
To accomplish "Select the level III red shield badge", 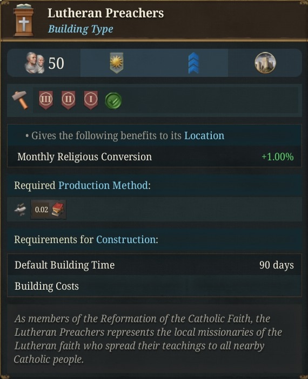I will click(x=46, y=100).
